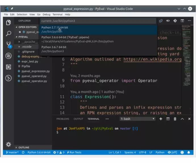Click Python 3.6.6 64-bit status item
The width and height of the screenshot is (196, 163).
pyautogui.click(x=39, y=153)
